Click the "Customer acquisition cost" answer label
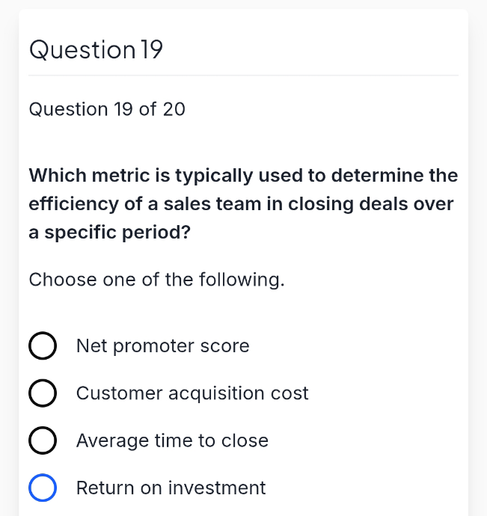This screenshot has height=516, width=487. pyautogui.click(x=192, y=393)
